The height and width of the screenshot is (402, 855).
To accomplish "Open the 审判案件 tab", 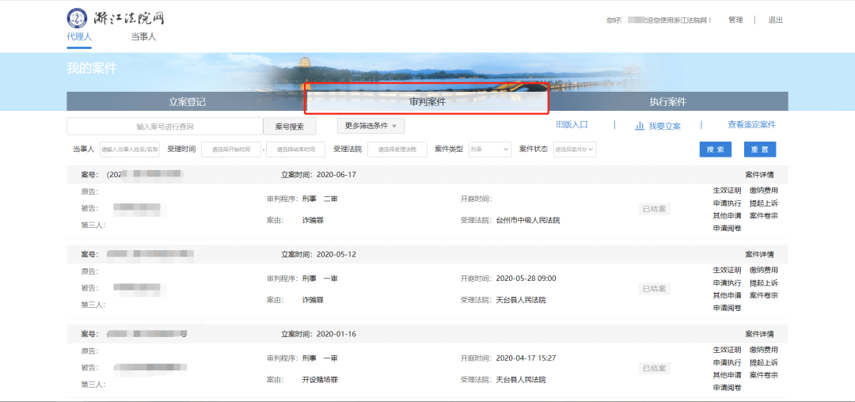I will coord(427,102).
